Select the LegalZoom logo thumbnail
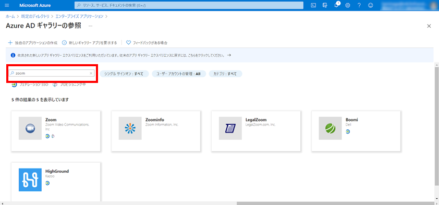The height and width of the screenshot is (205, 439). coord(230,128)
